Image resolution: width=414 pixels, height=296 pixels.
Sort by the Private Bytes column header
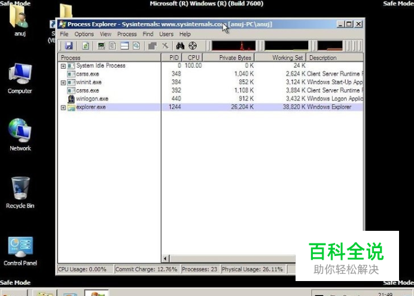click(x=229, y=57)
